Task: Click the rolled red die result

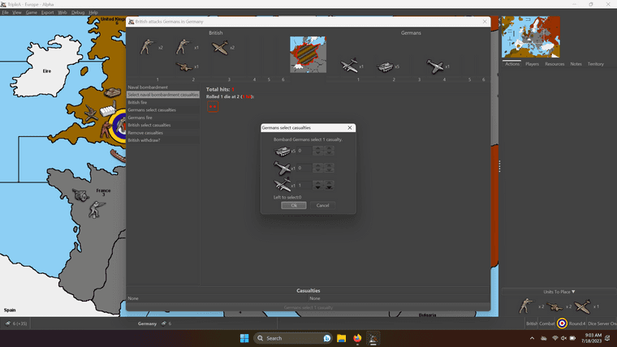Action: coord(212,106)
